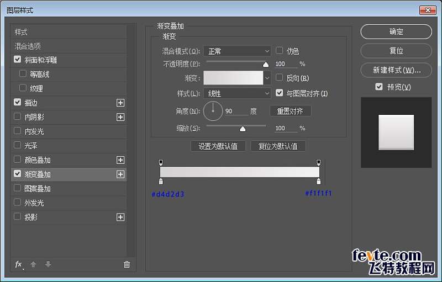Click 复位为默认值 button
Image resolution: width=442 pixels, height=282 pixels.
(278, 146)
